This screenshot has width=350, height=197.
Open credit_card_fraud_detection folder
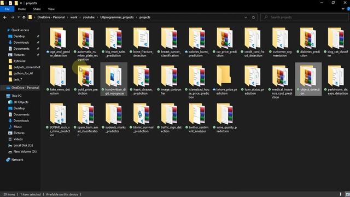(x=253, y=42)
